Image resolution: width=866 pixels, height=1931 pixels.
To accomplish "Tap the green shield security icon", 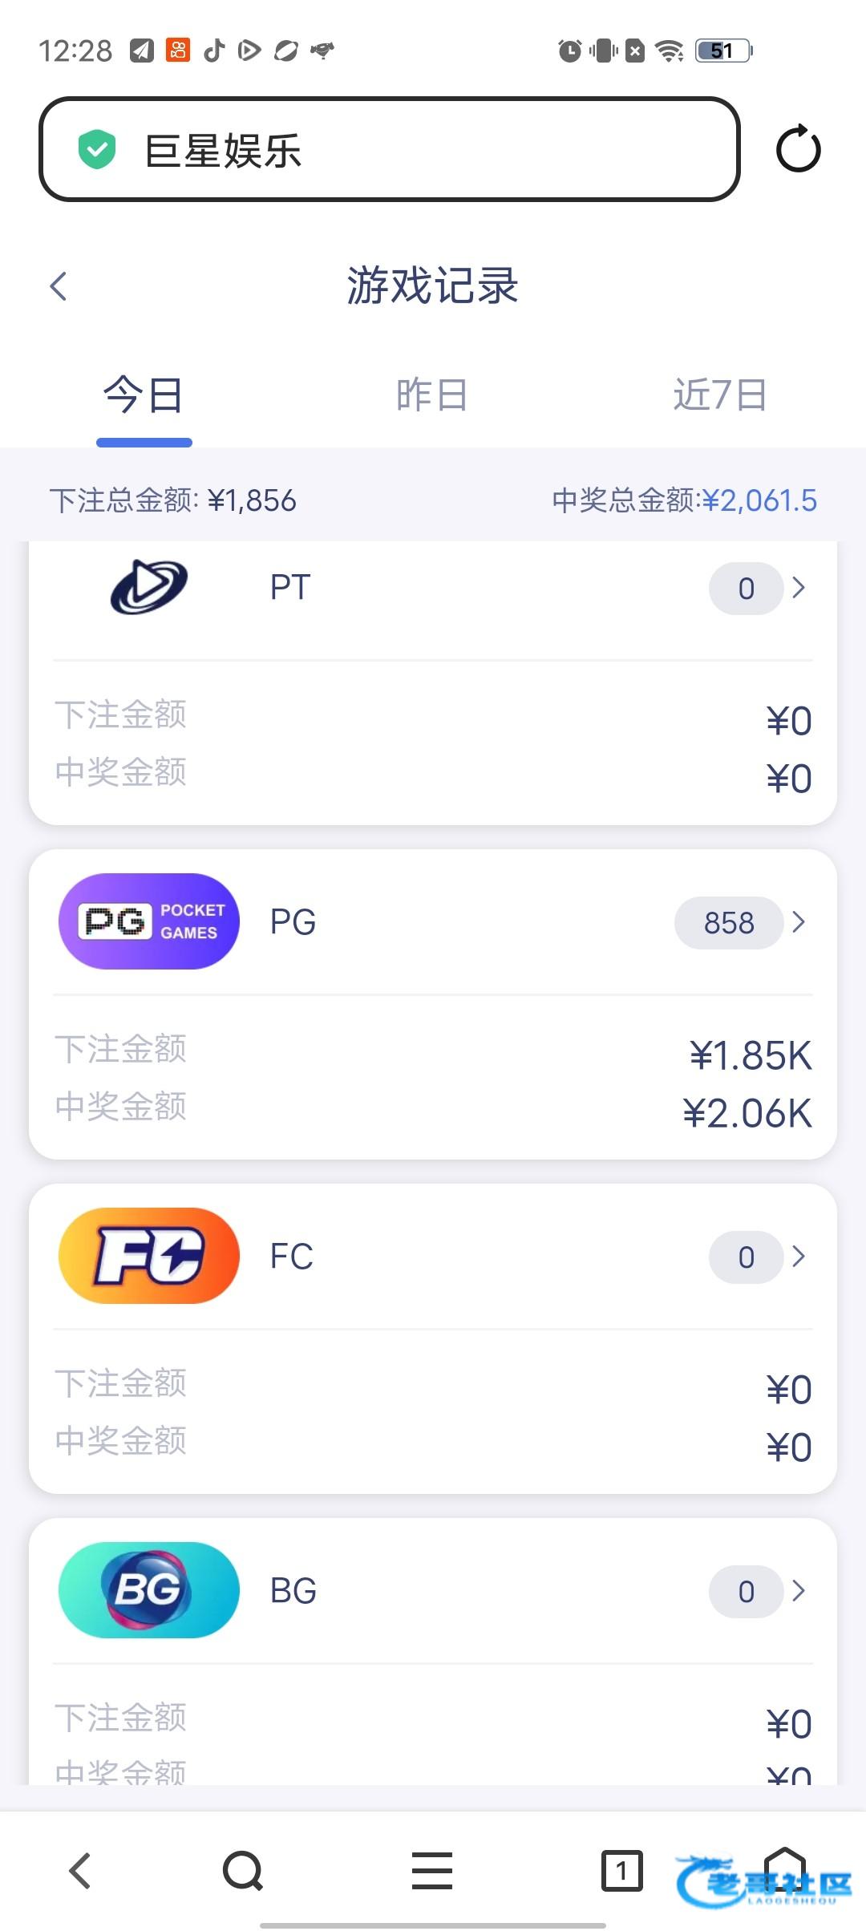I will click(97, 150).
